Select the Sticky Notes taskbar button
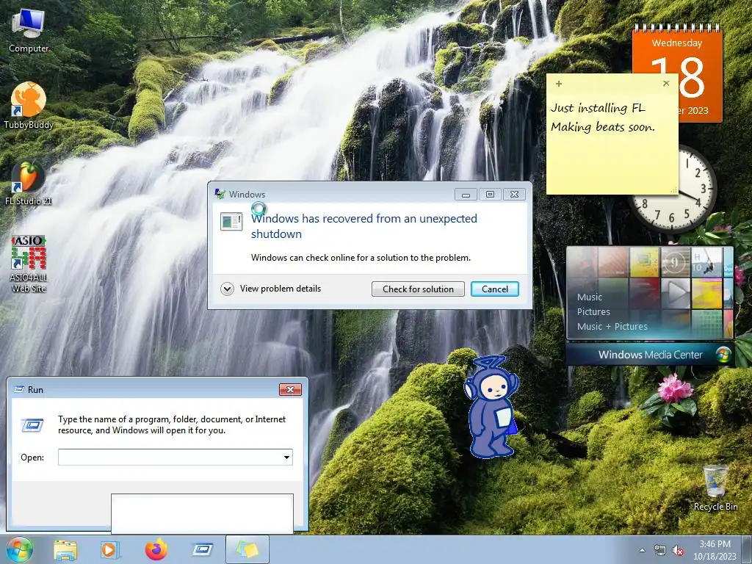 247,549
